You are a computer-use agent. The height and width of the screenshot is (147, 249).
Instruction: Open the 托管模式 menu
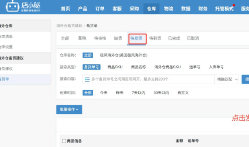tap(224, 9)
